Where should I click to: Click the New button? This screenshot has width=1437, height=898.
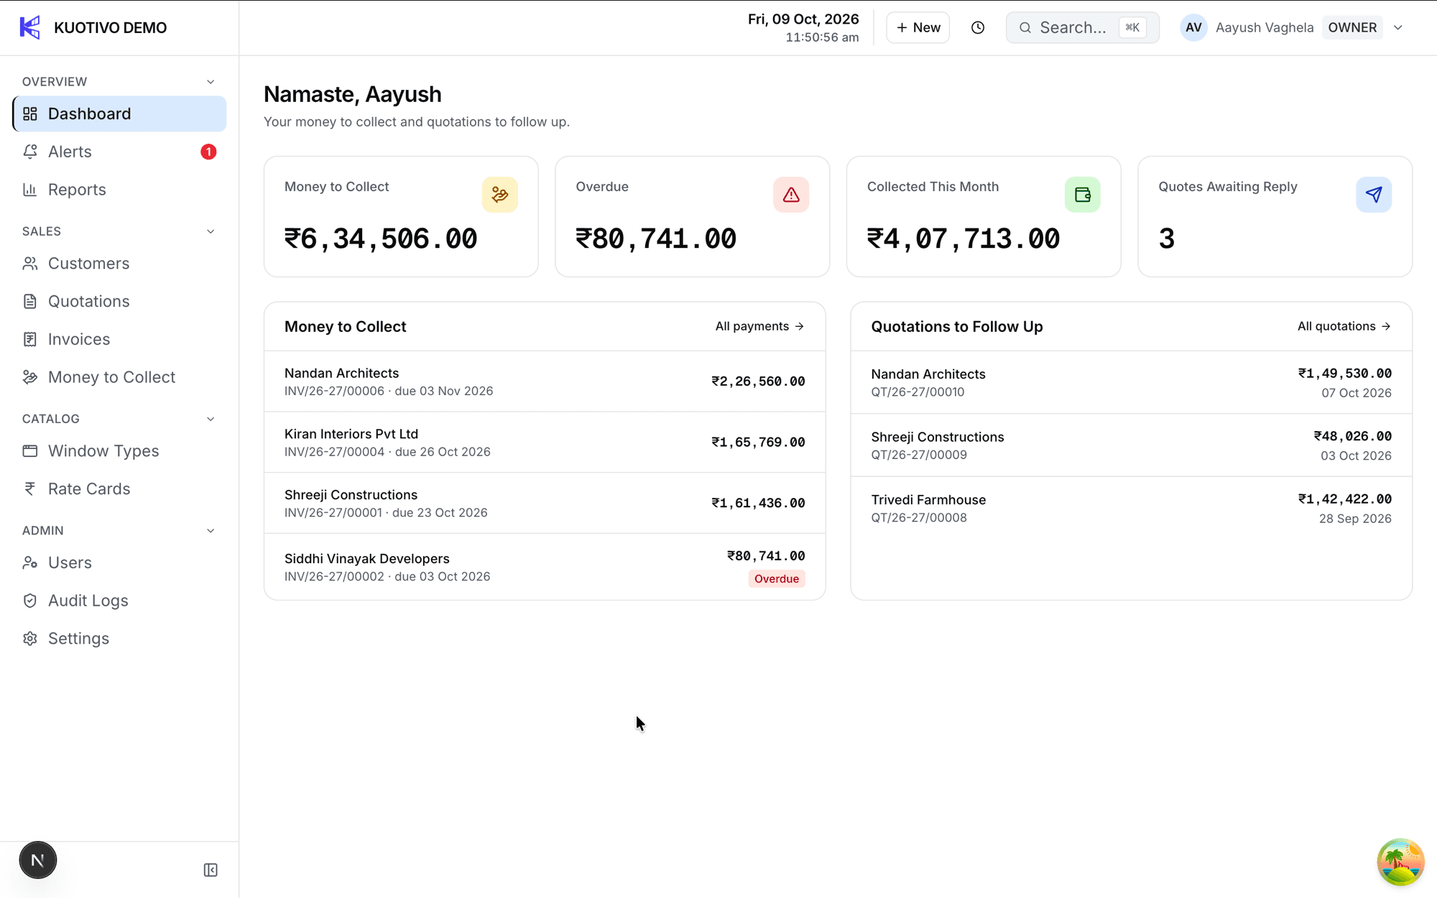coord(918,27)
